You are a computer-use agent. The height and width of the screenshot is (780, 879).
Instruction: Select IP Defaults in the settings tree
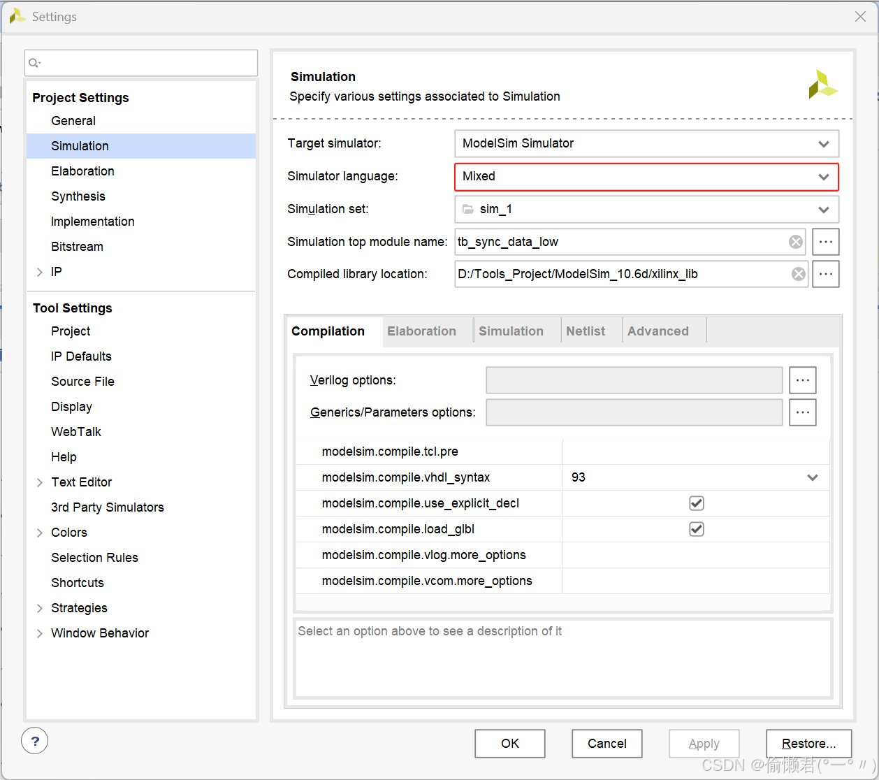coord(81,356)
